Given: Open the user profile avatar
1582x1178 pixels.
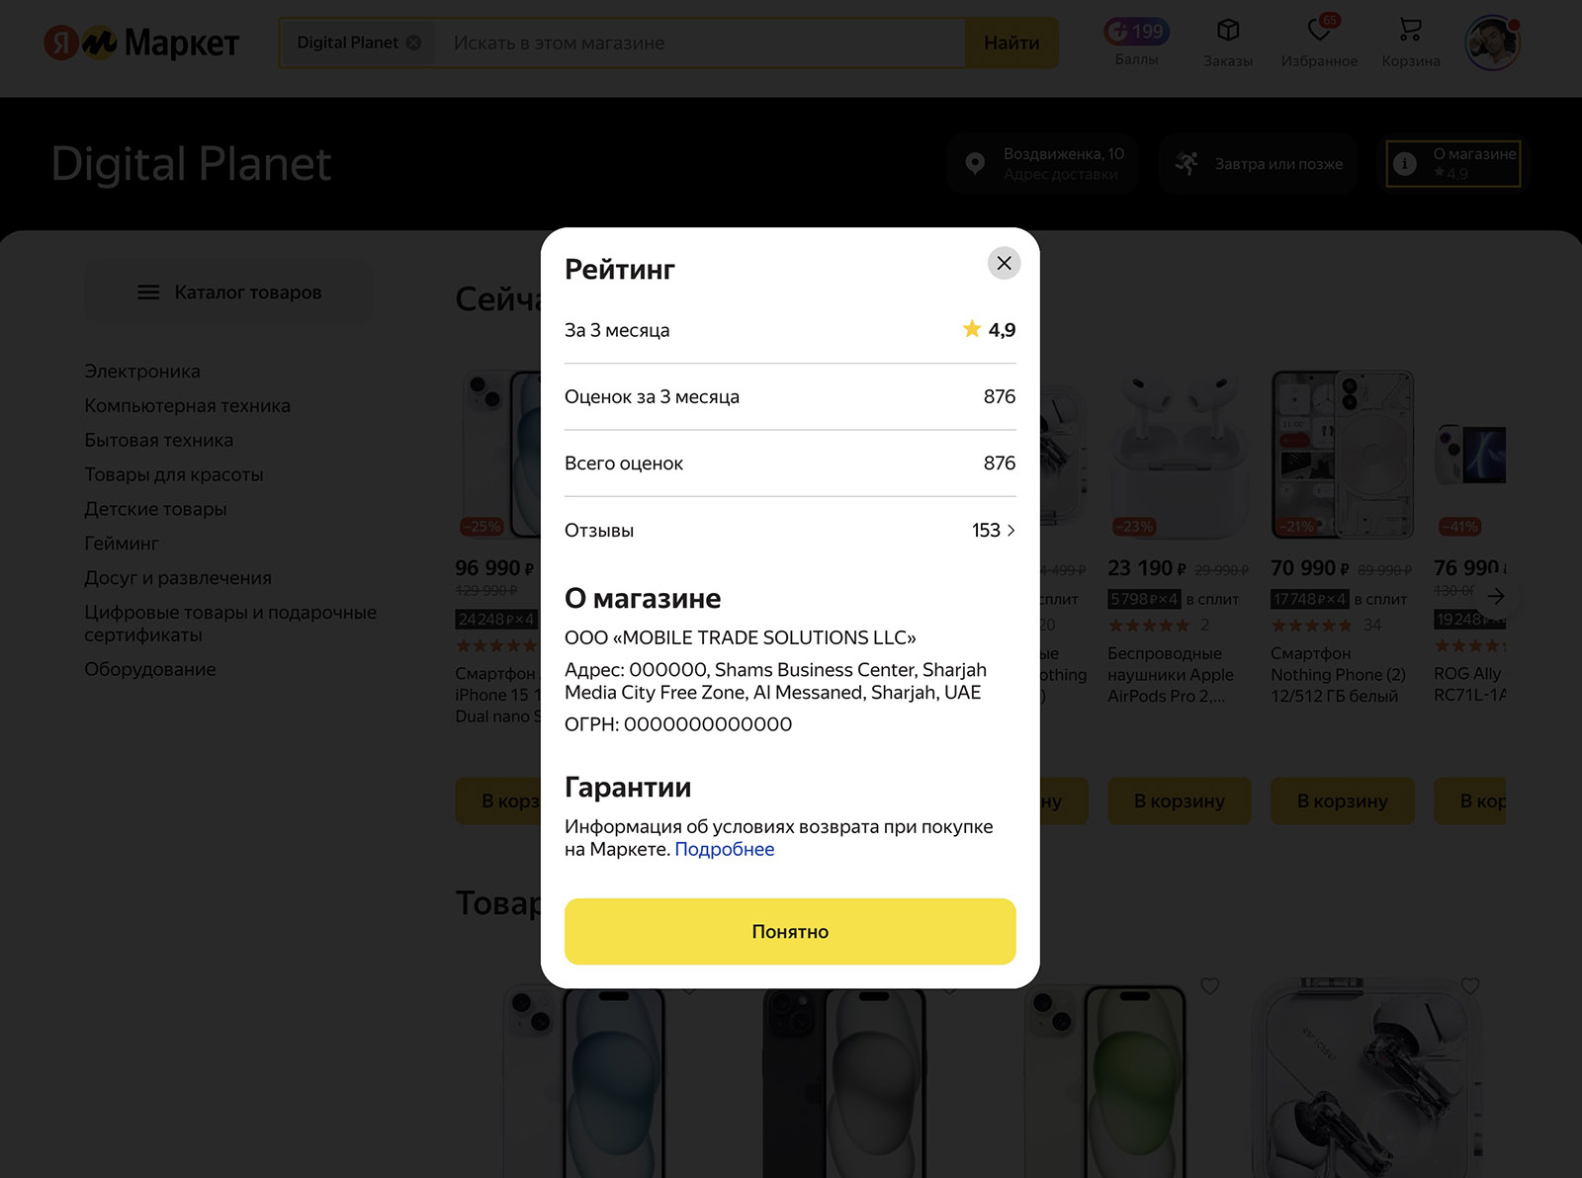Looking at the screenshot, I should [x=1492, y=42].
